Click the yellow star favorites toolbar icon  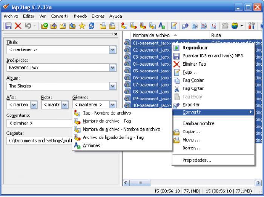click(82, 26)
